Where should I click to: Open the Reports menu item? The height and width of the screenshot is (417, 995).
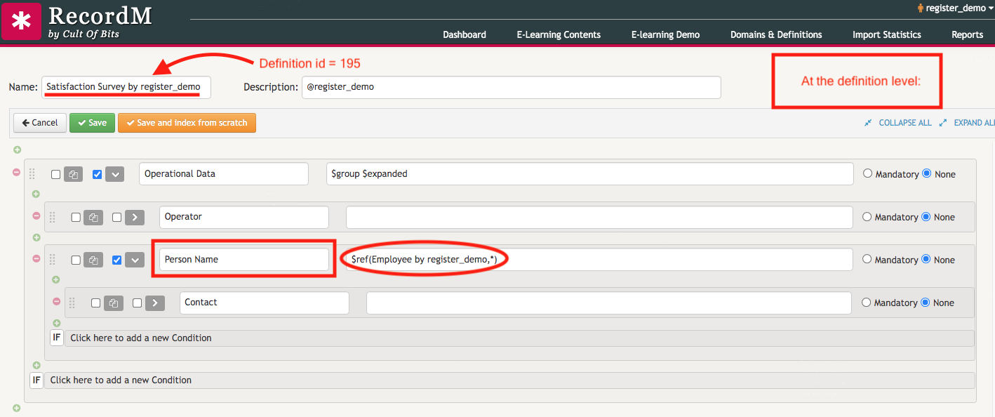pos(967,34)
